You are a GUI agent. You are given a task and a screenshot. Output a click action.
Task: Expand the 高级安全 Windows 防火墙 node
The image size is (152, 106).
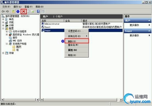click(x=7, y=34)
